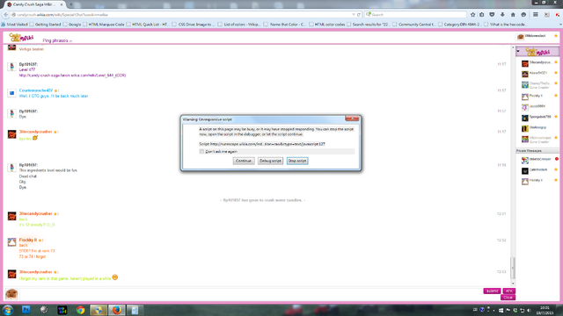The image size is (563, 316).
Task: Click the Candy Crush Wiki logo top left
Action: click(21, 37)
